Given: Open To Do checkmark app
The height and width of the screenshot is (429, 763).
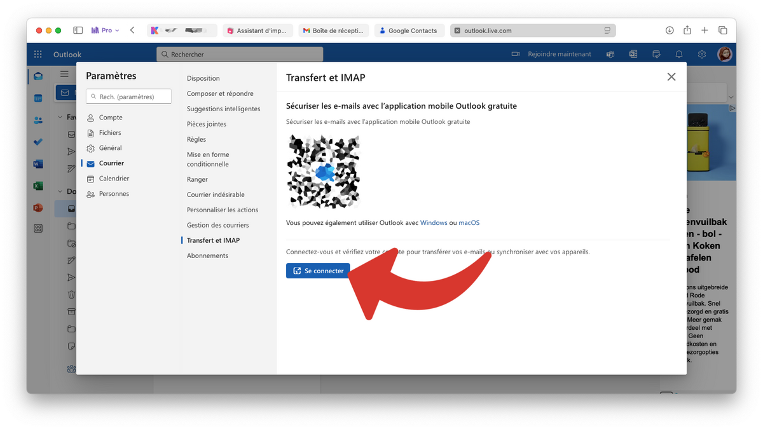Looking at the screenshot, I should click(38, 142).
